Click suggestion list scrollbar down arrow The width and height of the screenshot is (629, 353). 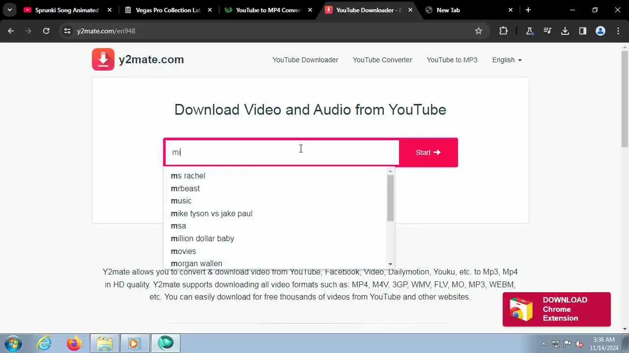390,264
